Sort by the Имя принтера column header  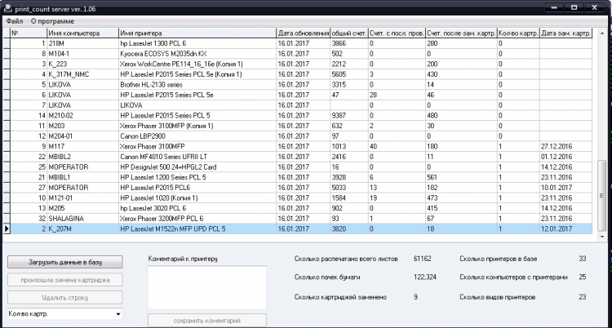[196, 33]
